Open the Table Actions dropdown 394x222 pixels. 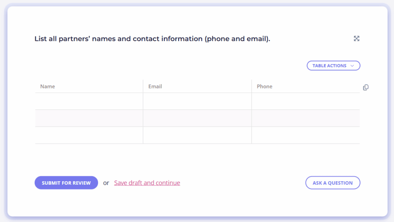334,65
